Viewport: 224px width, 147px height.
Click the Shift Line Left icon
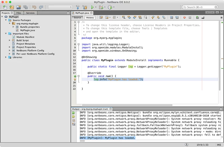[x=171, y=18]
